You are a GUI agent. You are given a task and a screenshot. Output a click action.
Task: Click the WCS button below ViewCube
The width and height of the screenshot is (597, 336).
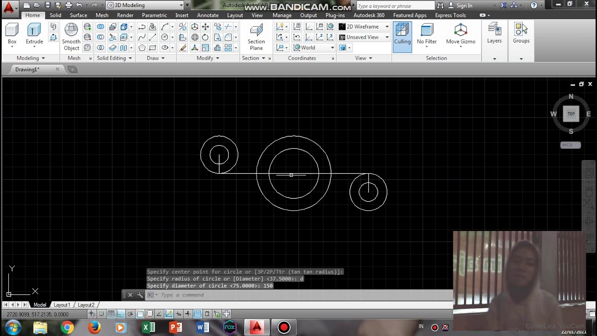point(570,145)
